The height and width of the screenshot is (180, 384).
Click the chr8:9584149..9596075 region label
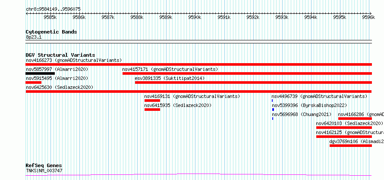pyautogui.click(x=53, y=9)
